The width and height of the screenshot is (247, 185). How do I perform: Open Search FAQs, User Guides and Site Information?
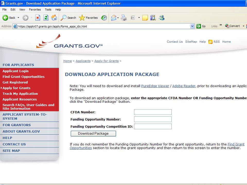28,107
